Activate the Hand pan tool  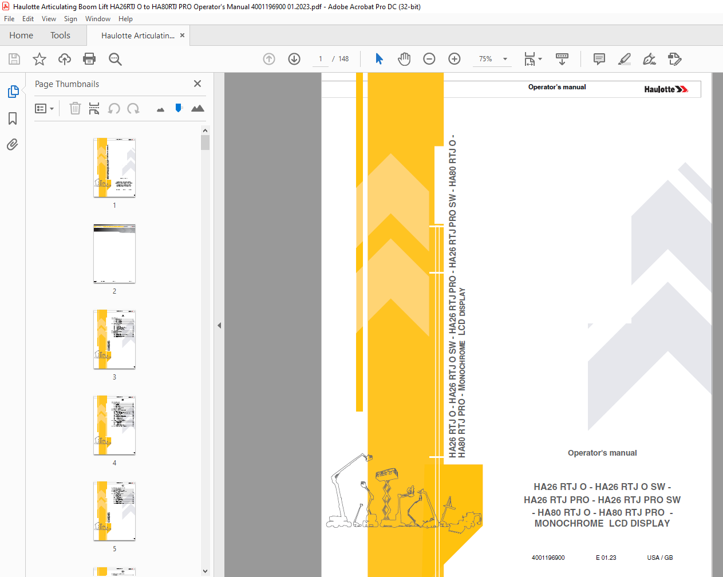pyautogui.click(x=404, y=59)
